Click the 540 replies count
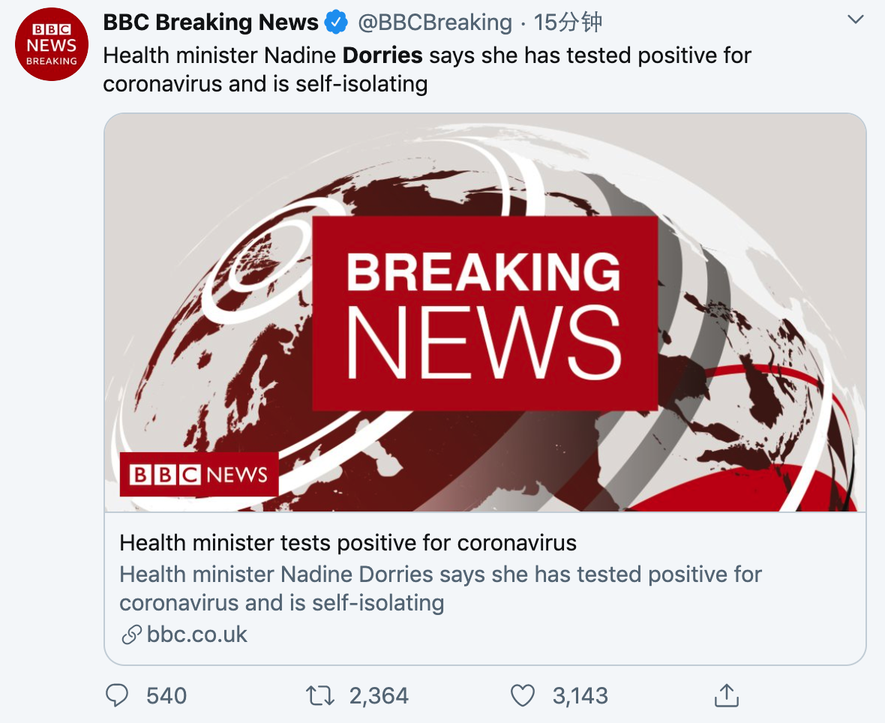Image resolution: width=885 pixels, height=723 pixels. 166,696
